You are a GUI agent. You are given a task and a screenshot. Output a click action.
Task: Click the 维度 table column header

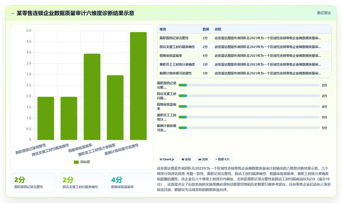[163, 29]
